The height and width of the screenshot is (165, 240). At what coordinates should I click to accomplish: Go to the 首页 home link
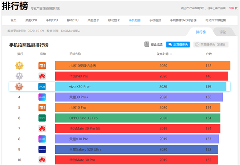click(14, 20)
